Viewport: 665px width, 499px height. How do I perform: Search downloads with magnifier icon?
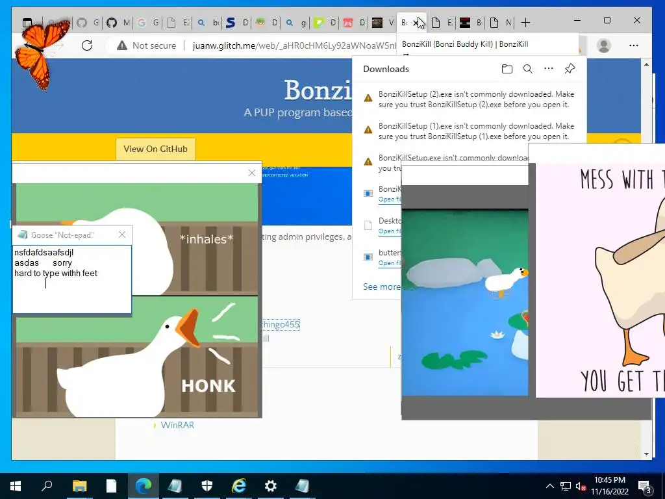click(x=527, y=69)
